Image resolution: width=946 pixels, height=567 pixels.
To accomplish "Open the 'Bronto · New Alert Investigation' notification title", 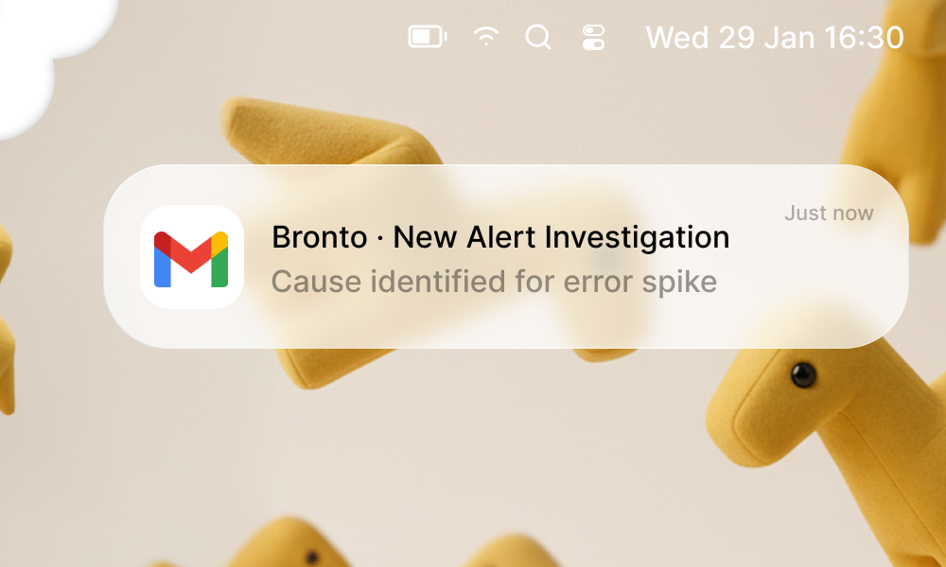I will coord(500,237).
